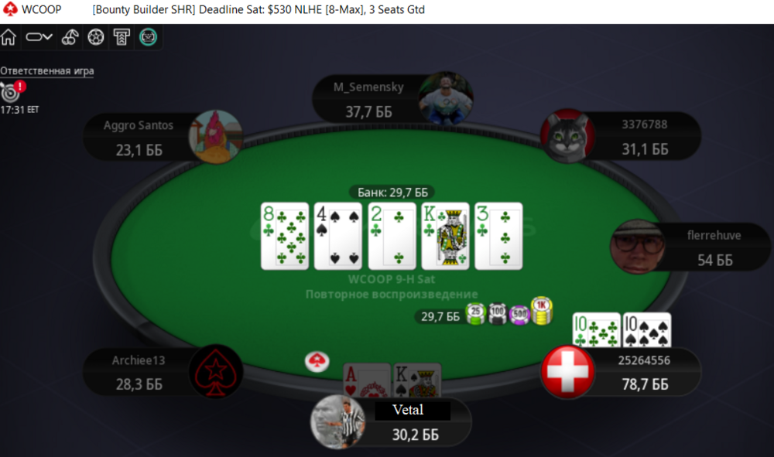Open M_Semensky player avatar
This screenshot has height=457, width=774.
pyautogui.click(x=446, y=98)
